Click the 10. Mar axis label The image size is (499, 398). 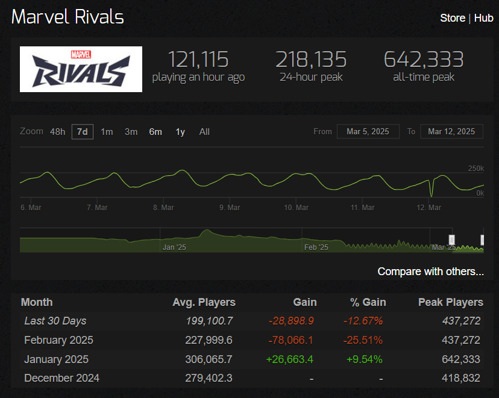pos(297,208)
